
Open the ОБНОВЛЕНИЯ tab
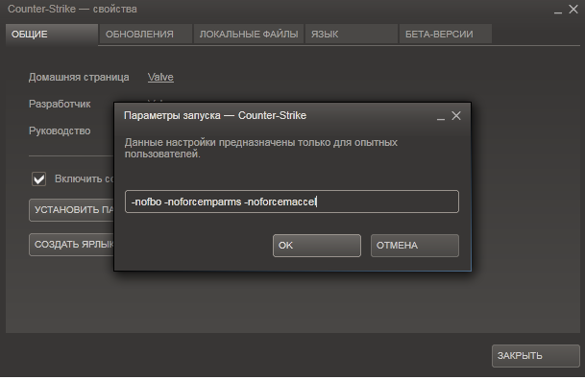(x=146, y=35)
